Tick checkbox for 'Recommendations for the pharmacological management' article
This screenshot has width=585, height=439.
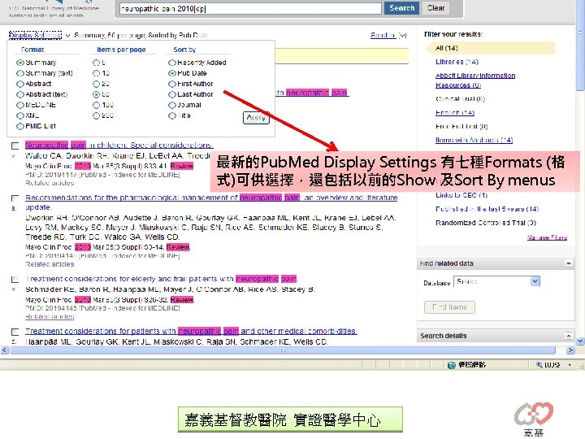[15, 198]
